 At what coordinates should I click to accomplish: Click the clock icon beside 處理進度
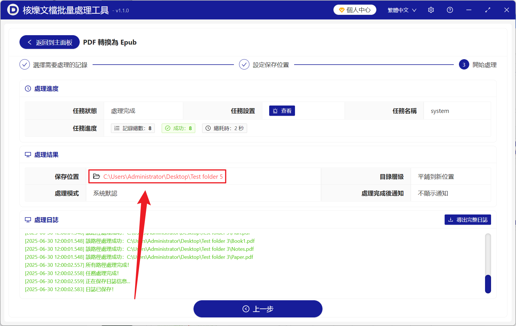click(28, 89)
